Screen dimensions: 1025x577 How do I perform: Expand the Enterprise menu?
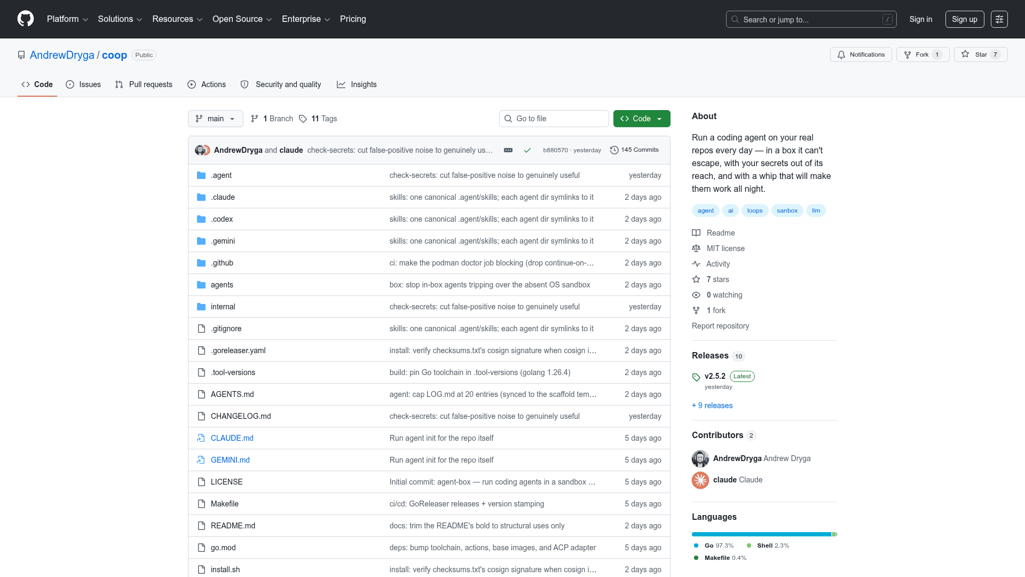coord(306,19)
